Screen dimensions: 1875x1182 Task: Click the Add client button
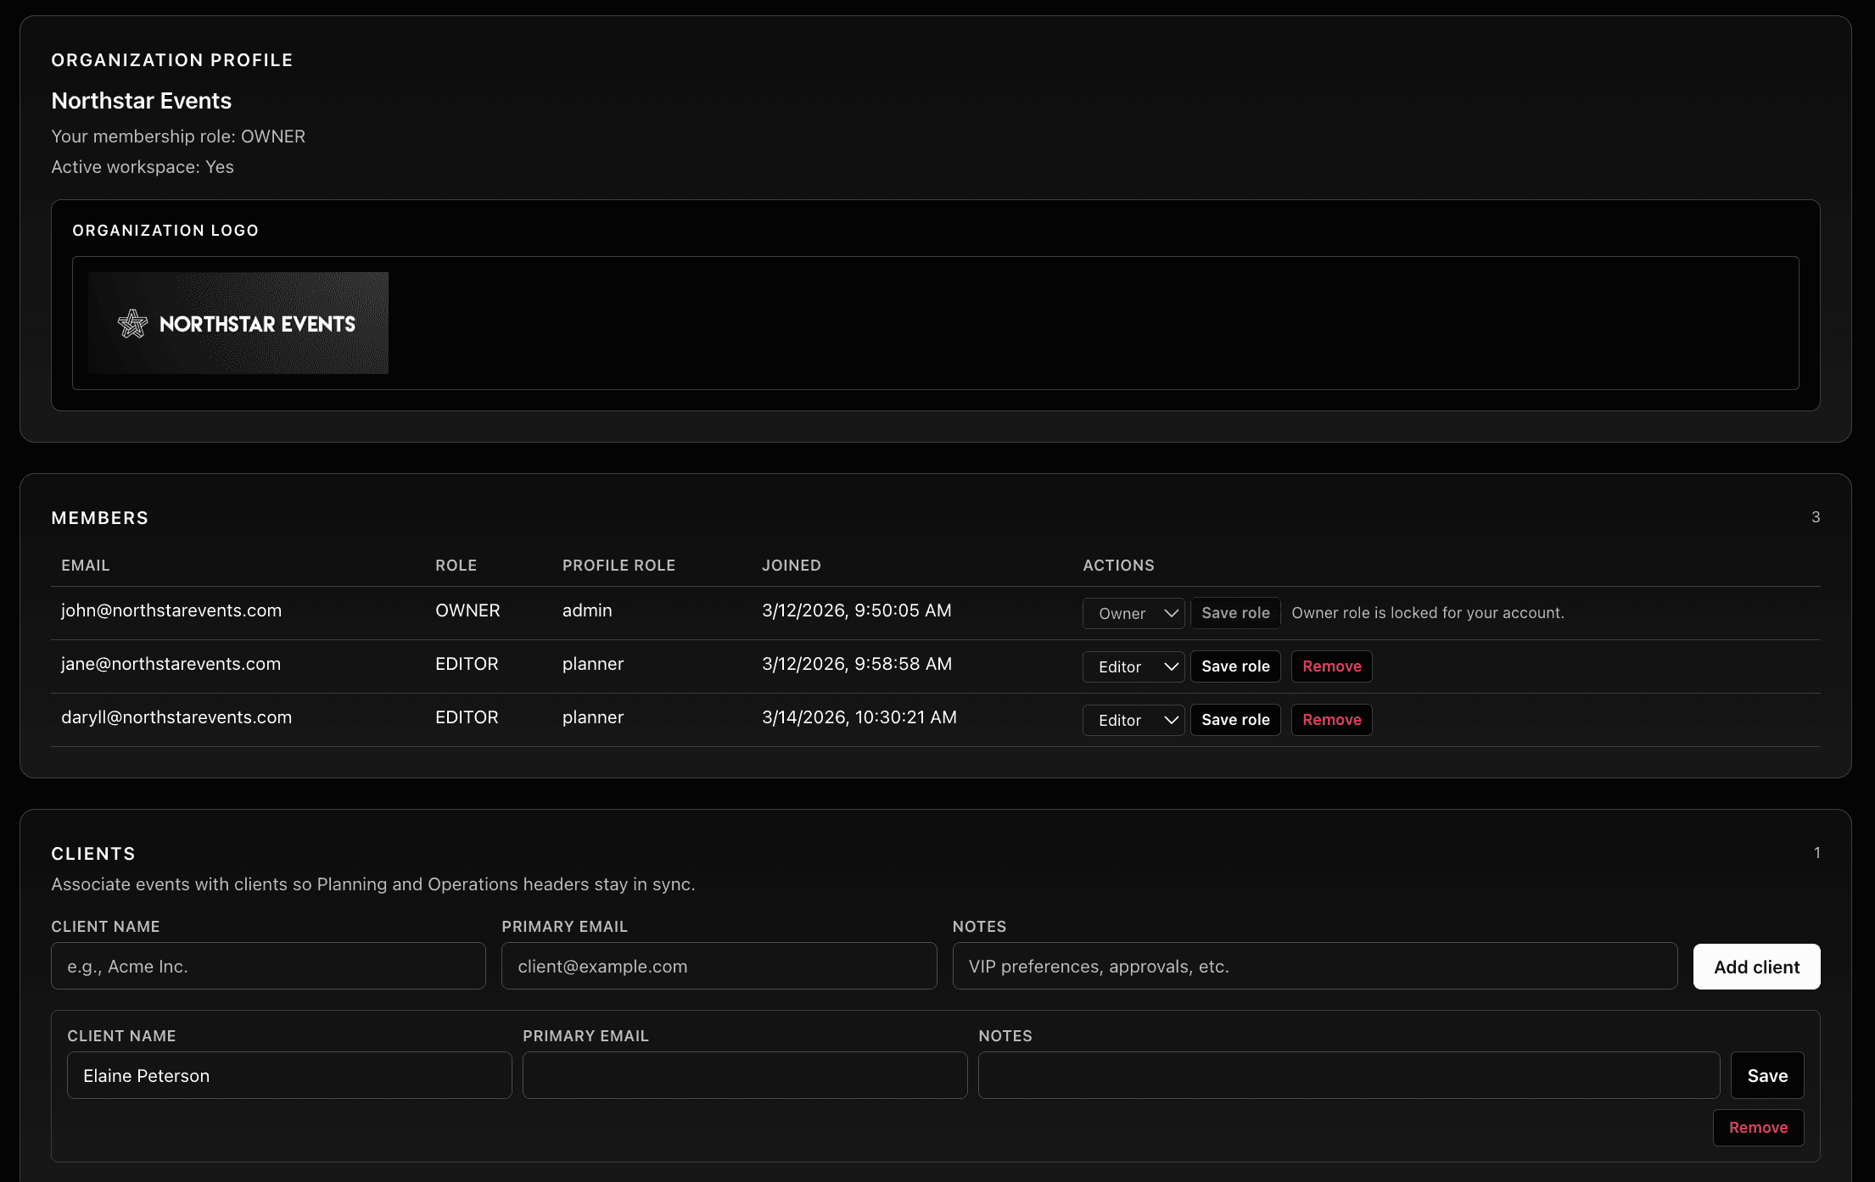tap(1756, 966)
